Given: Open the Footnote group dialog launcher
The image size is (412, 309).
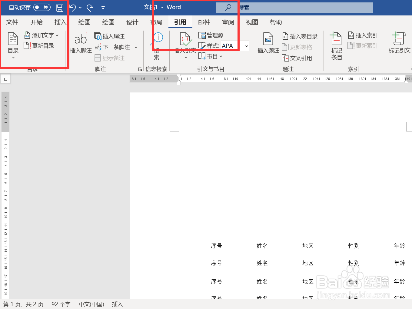Looking at the screenshot, I should [140, 69].
